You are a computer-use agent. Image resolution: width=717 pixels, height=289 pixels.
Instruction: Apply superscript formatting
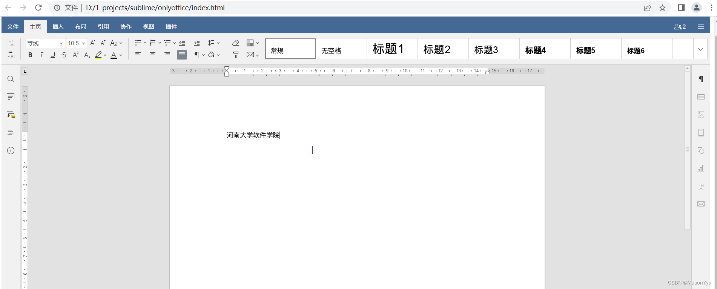(75, 55)
